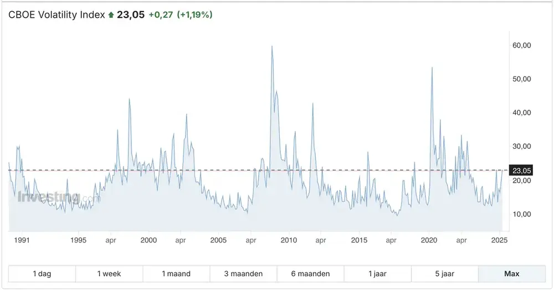Click the 2008 peak near 60 on chart

(x=271, y=46)
